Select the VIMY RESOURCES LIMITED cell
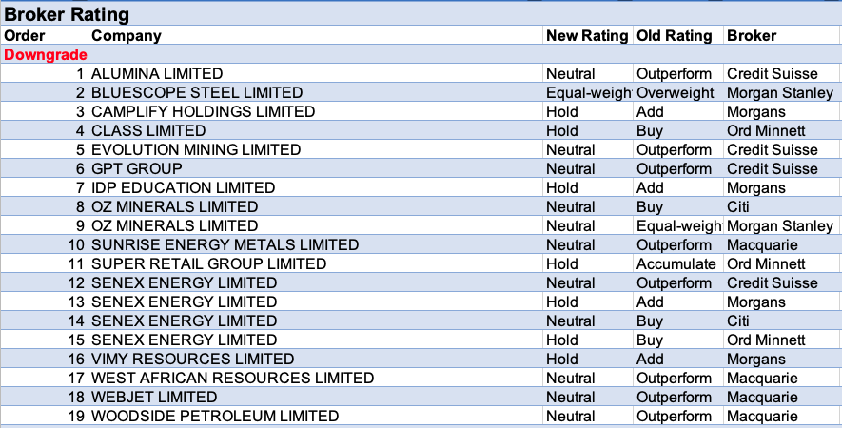 click(x=192, y=359)
